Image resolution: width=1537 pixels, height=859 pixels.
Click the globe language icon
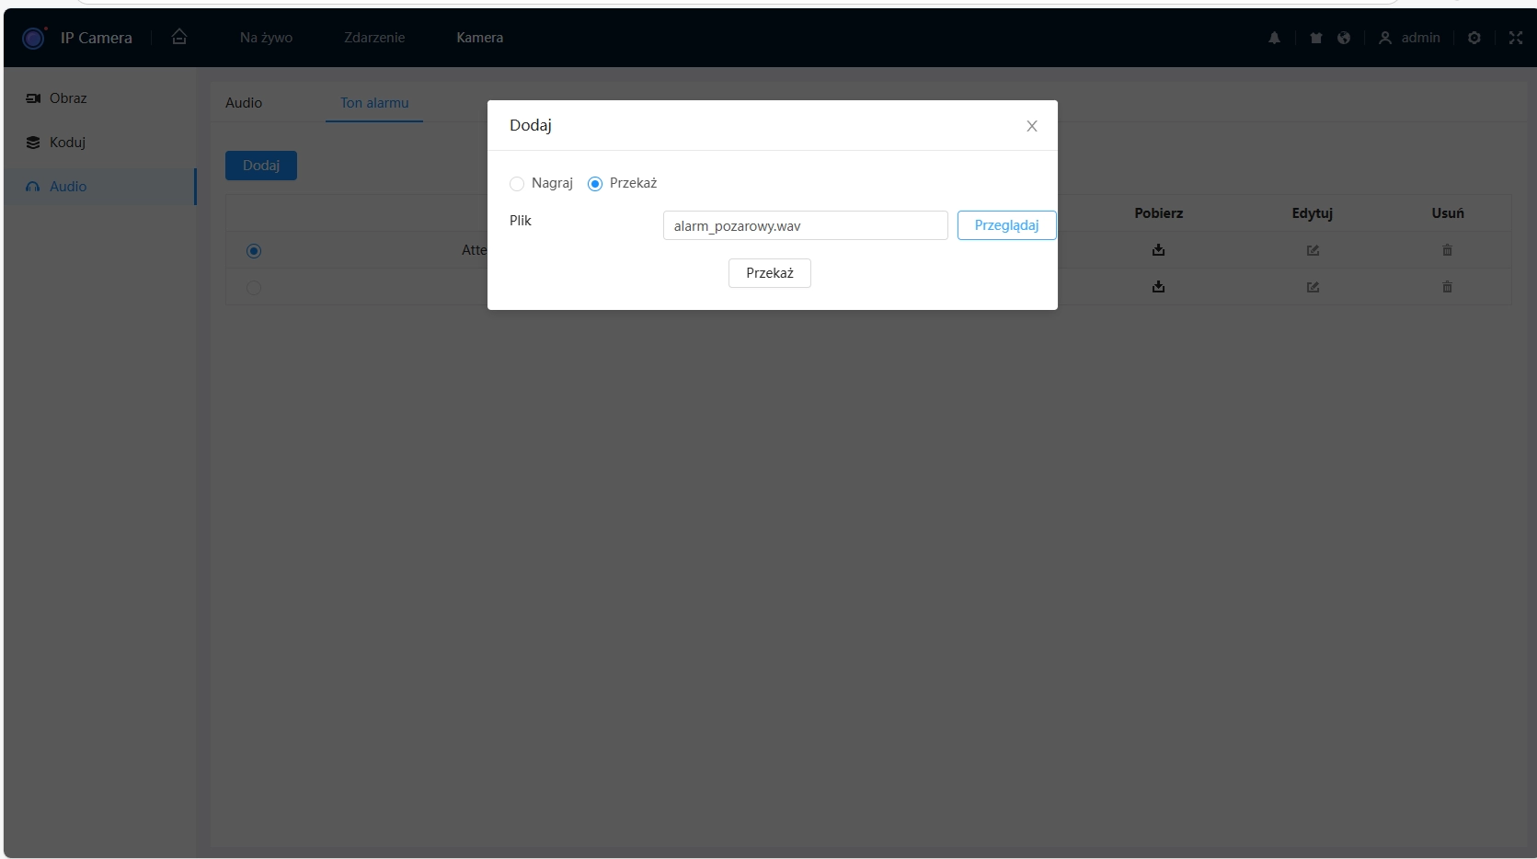tap(1344, 38)
